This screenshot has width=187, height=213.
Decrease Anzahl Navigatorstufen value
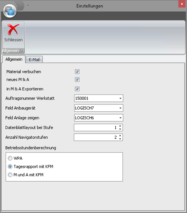point(120,139)
